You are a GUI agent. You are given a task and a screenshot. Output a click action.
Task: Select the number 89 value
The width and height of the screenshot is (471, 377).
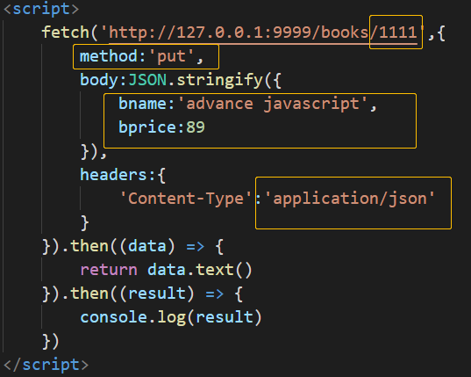[196, 127]
